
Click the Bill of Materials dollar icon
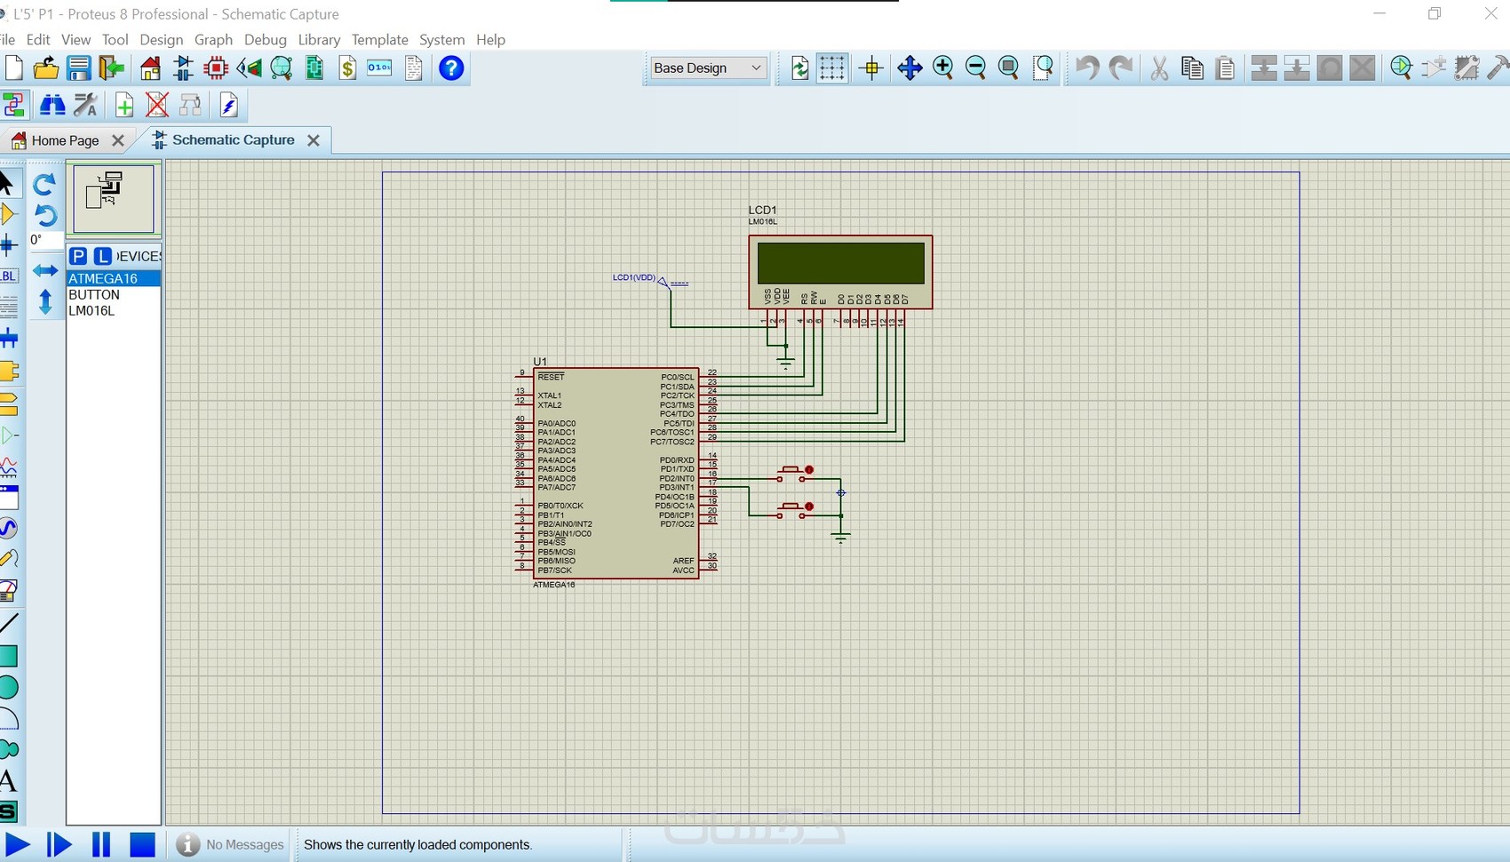(347, 68)
